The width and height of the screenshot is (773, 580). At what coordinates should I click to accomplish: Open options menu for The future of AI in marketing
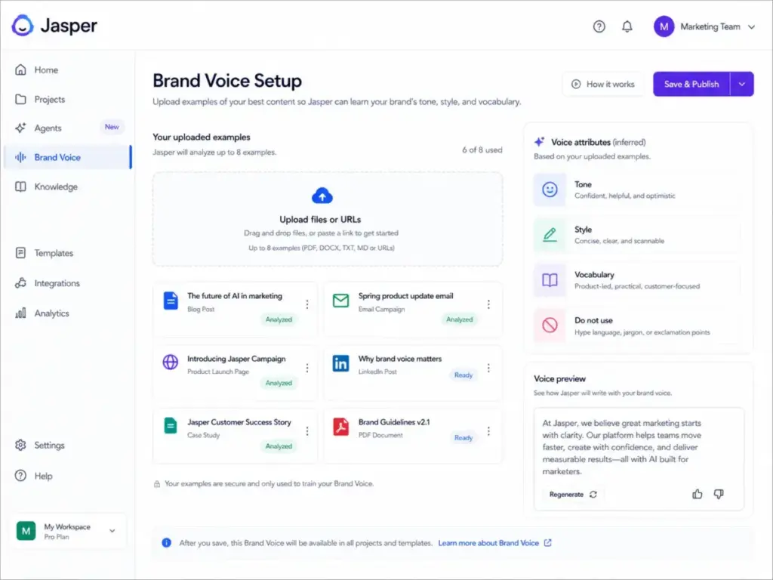pyautogui.click(x=307, y=304)
